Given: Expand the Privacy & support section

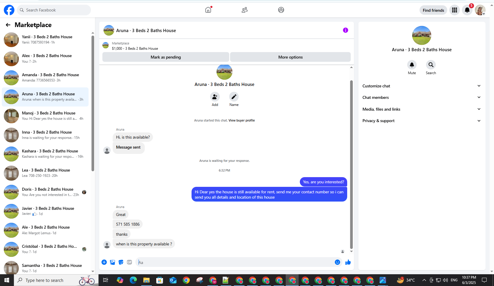Looking at the screenshot, I should (x=422, y=121).
